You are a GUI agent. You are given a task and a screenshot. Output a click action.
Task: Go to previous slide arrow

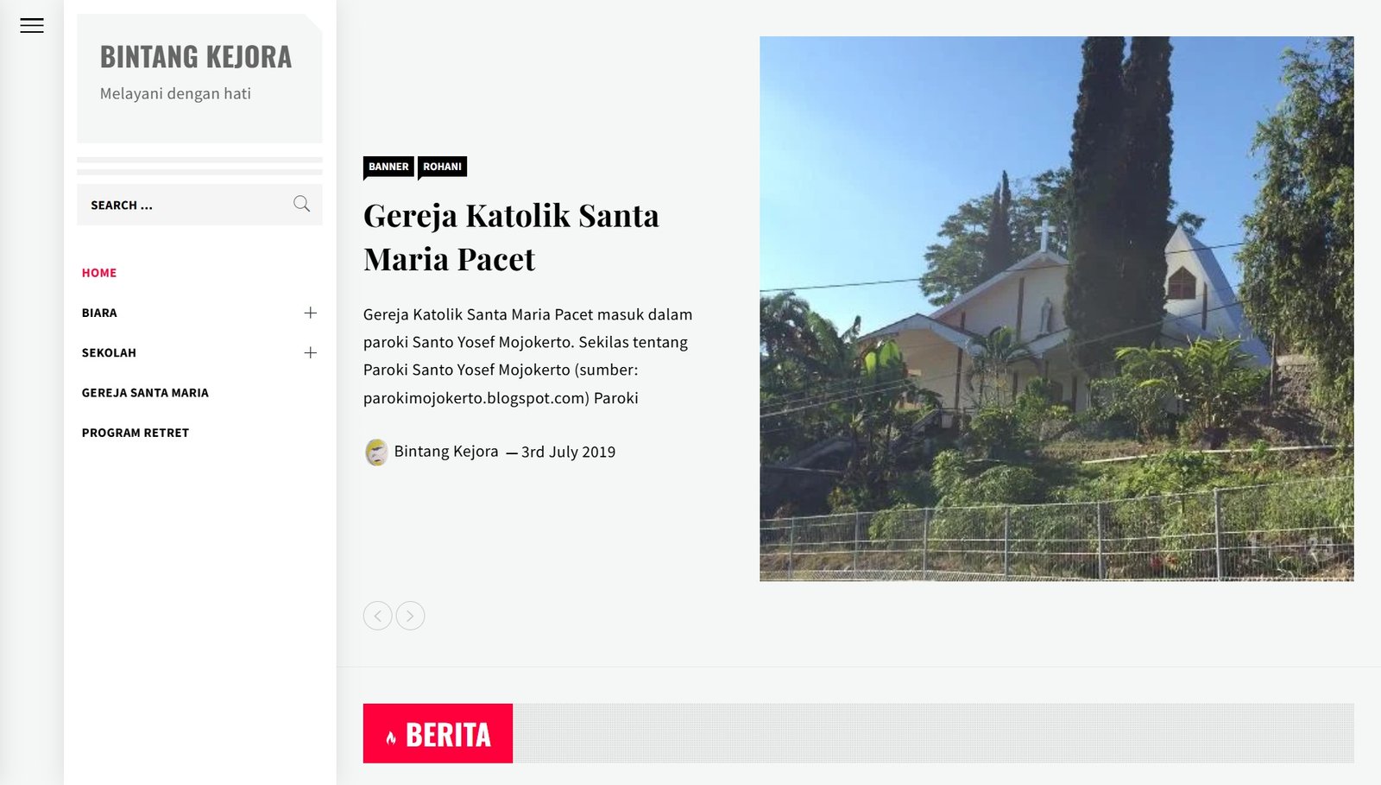pos(377,616)
